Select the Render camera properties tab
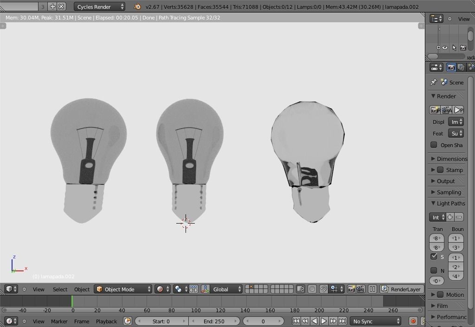The image size is (475, 327). click(451, 67)
